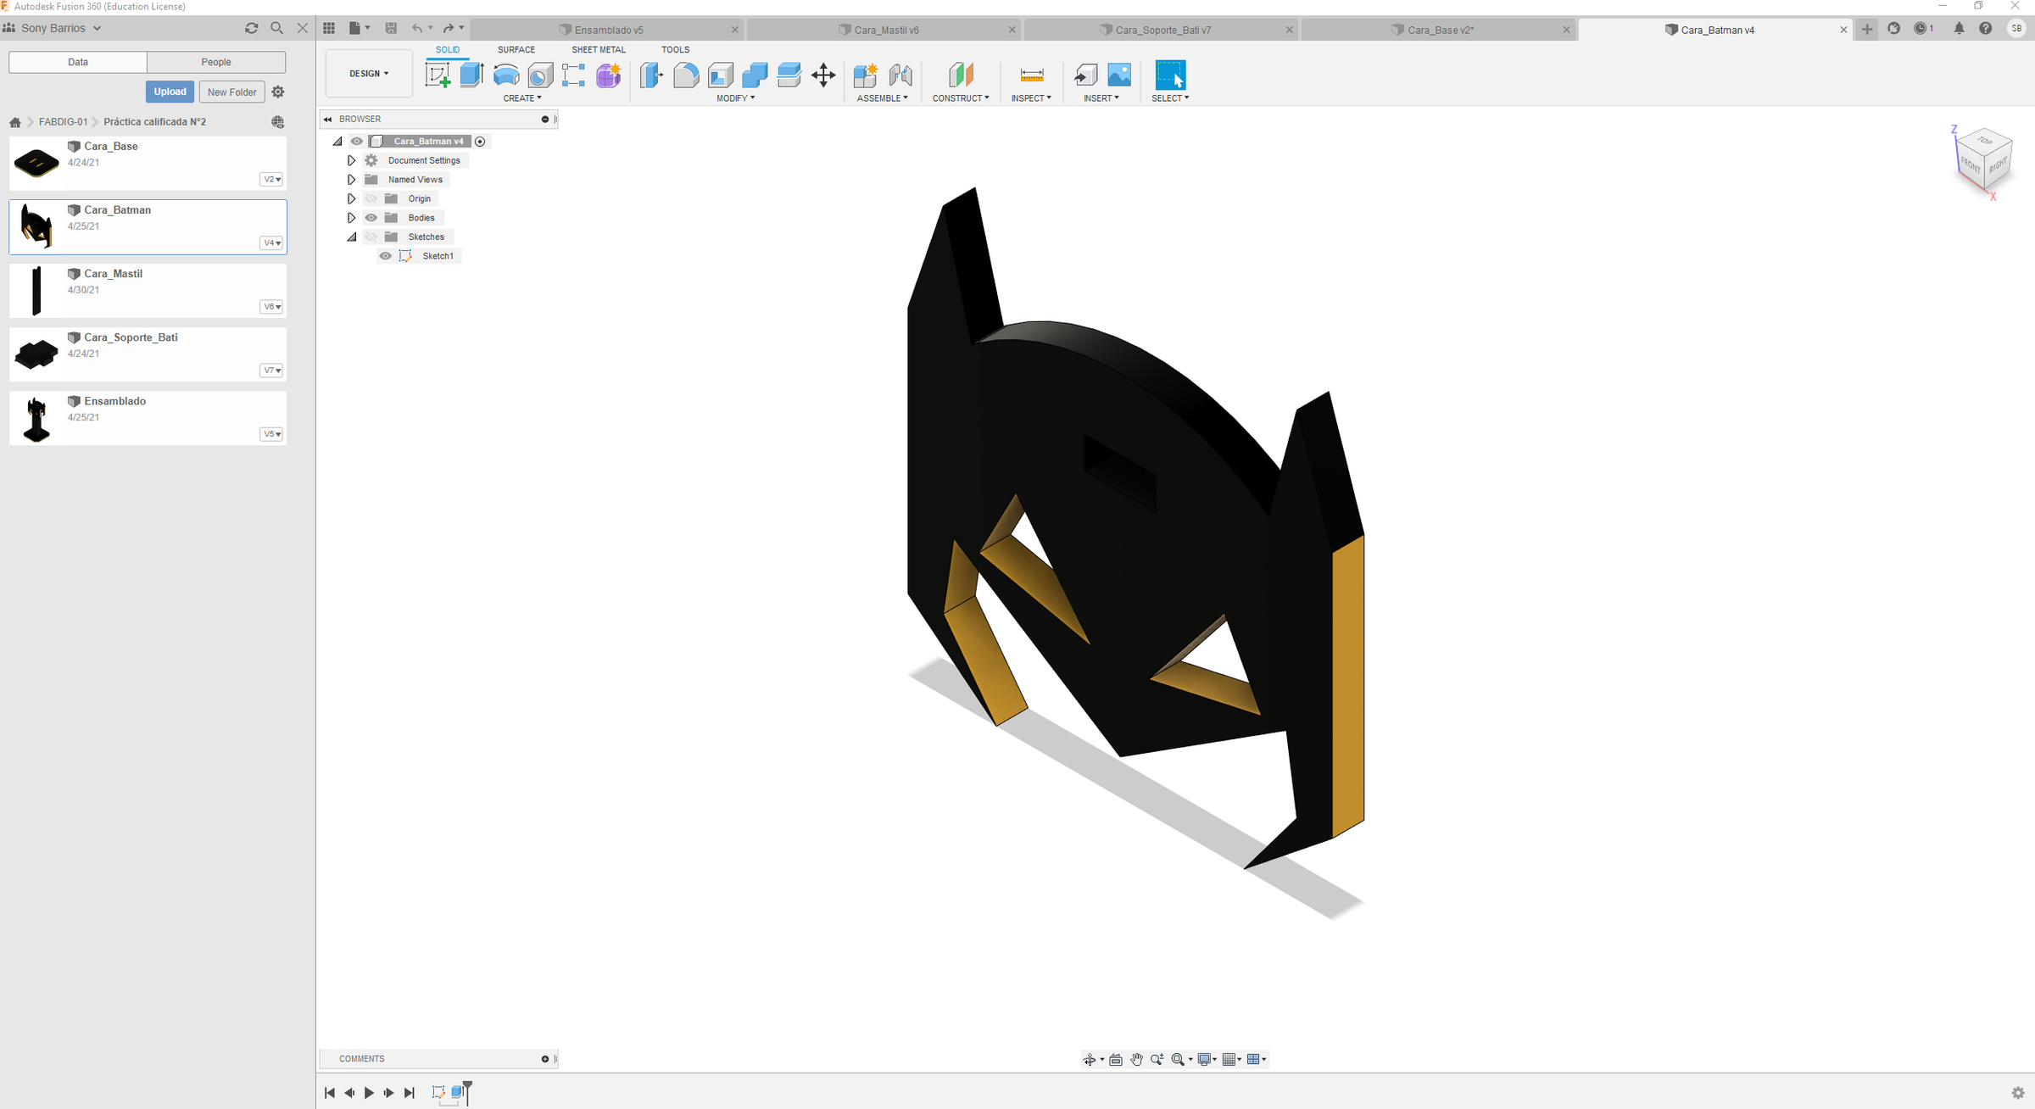Switch to the TOOLS tab
This screenshot has width=2035, height=1109.
(676, 50)
